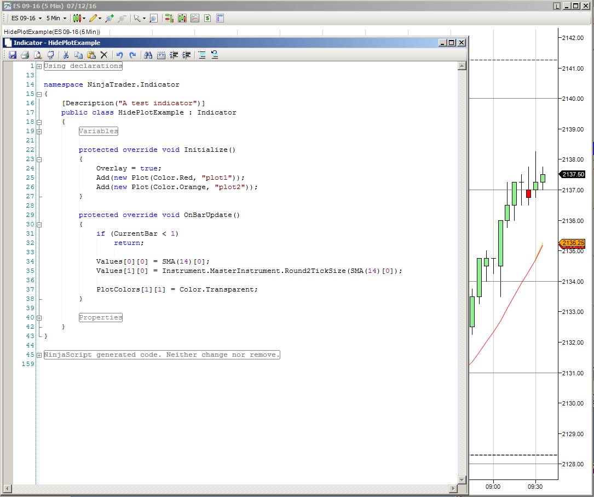
Task: Paste from clipboard icon
Action: [x=91, y=55]
